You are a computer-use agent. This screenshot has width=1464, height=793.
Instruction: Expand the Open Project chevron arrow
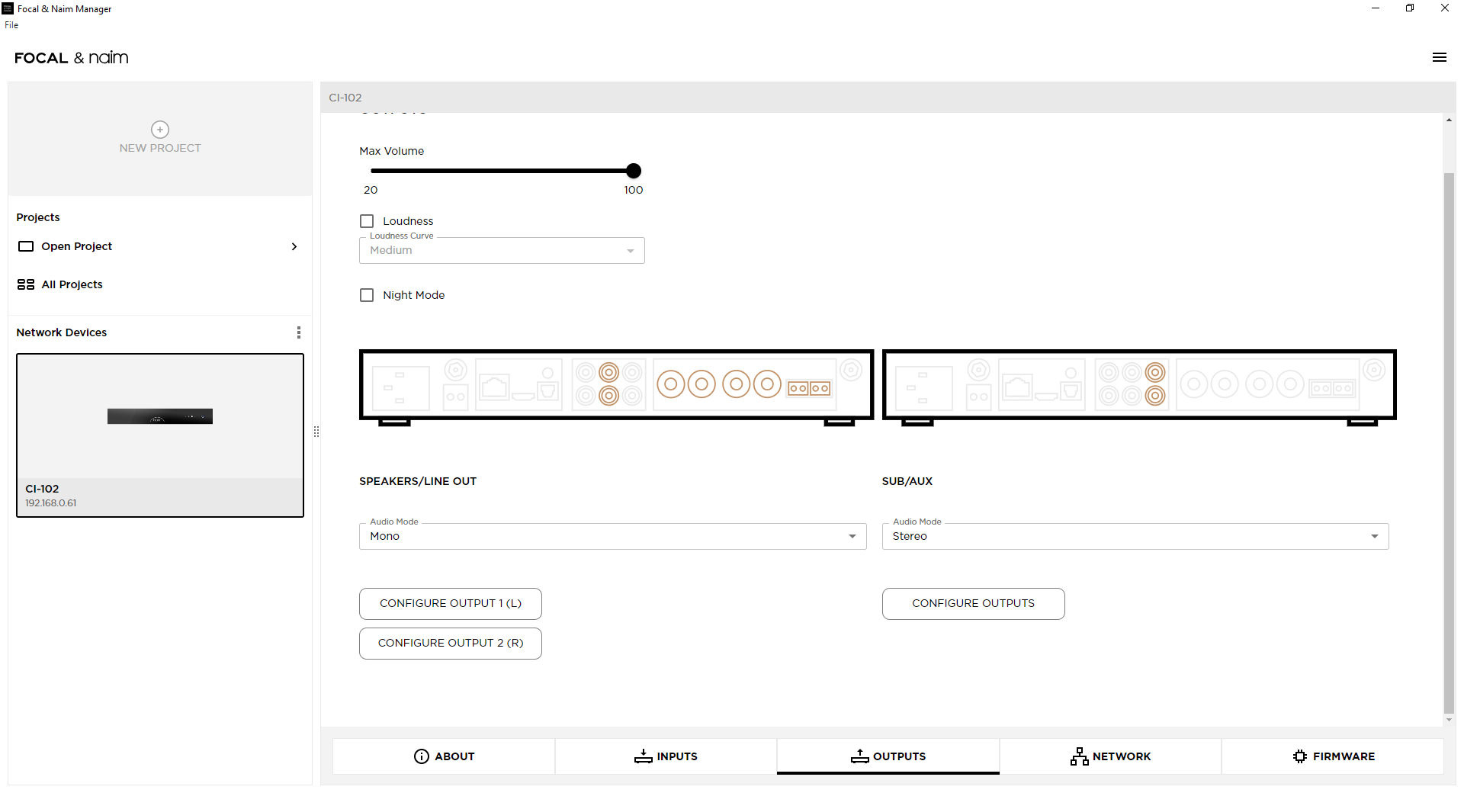(x=294, y=246)
